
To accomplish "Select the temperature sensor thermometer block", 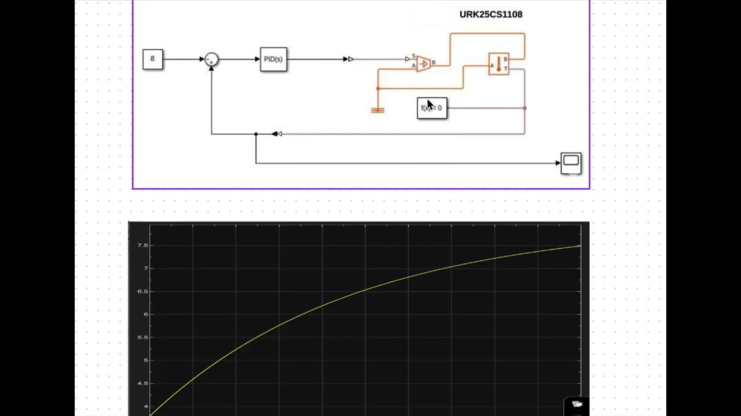I will pos(498,64).
